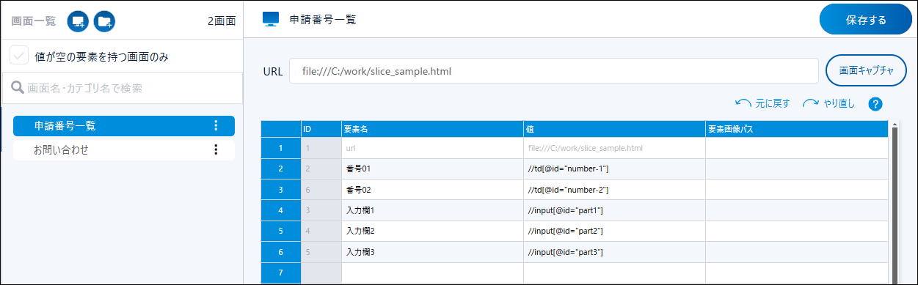Click the screen name search field
Viewport: 918px width, 285px height.
(123, 88)
